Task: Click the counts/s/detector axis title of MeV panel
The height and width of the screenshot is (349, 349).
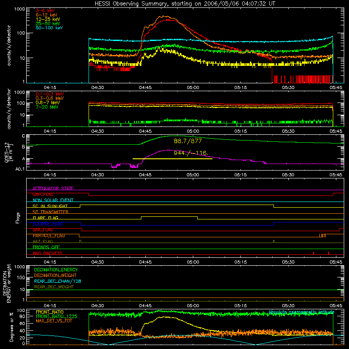Action: pos(9,109)
